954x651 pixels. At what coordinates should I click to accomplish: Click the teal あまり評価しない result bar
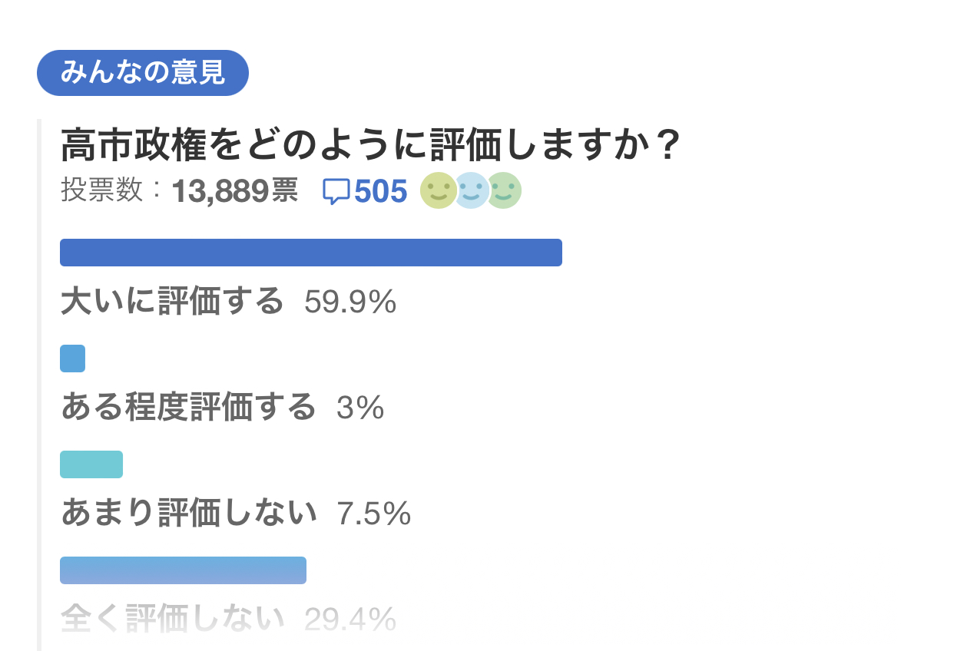[91, 464]
